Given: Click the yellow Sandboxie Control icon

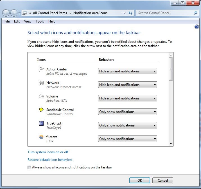Looking at the screenshot, I should 41,110.
